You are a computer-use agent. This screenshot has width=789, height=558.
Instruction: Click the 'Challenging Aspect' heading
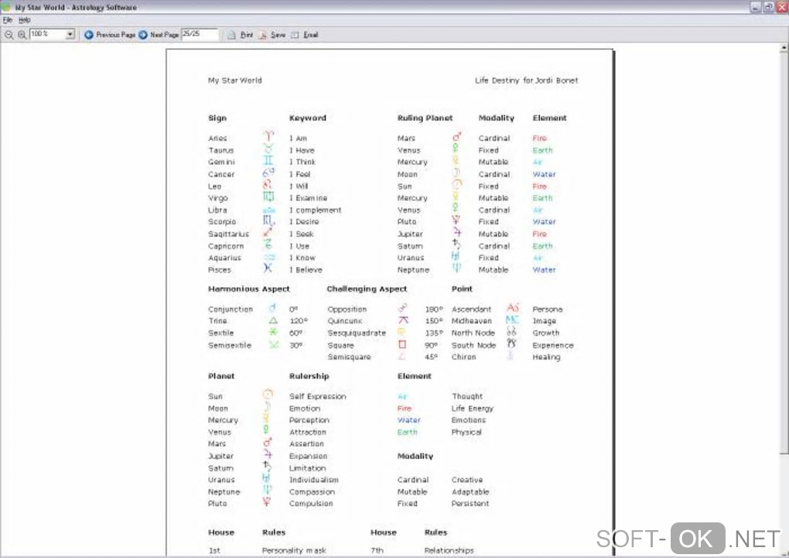(x=367, y=289)
